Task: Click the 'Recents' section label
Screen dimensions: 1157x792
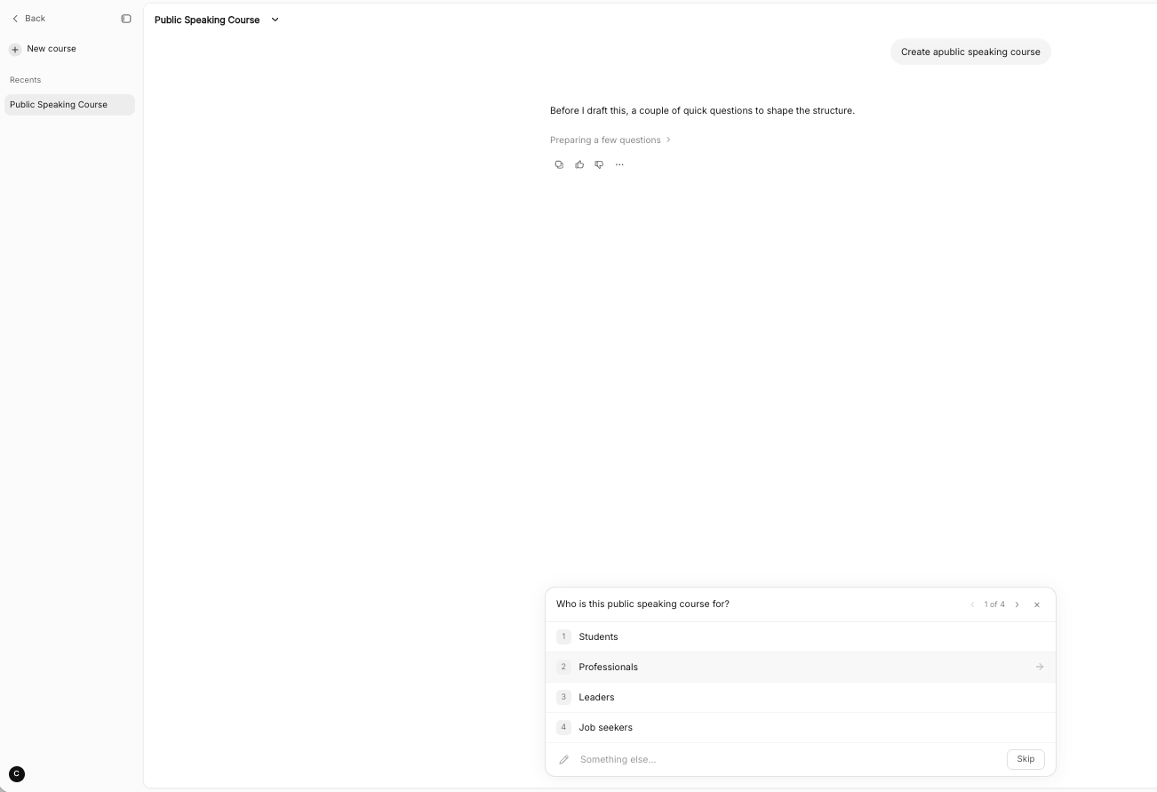Action: (x=25, y=80)
